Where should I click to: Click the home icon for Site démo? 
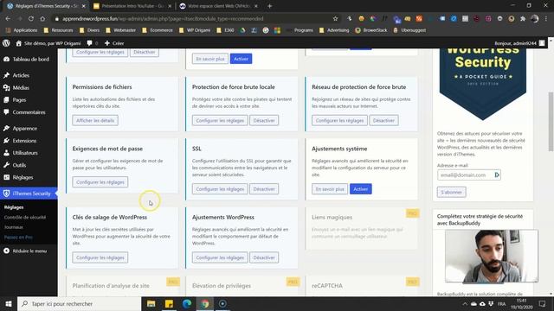point(18,43)
